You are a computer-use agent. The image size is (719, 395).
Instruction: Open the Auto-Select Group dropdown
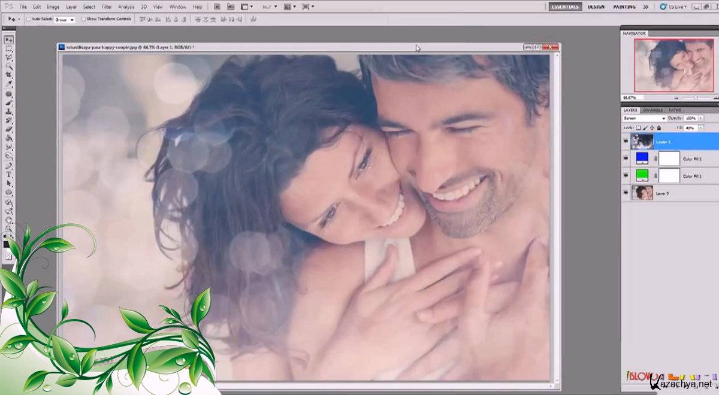click(x=64, y=19)
